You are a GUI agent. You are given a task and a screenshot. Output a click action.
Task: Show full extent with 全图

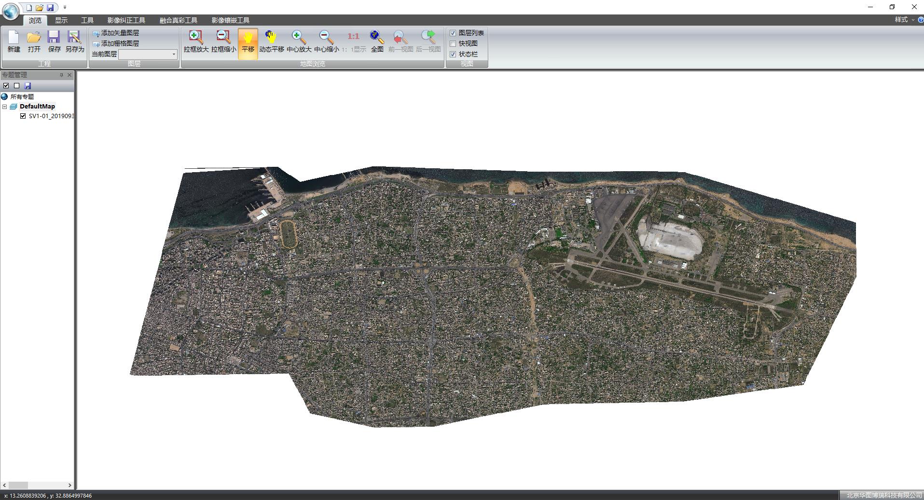pos(377,42)
